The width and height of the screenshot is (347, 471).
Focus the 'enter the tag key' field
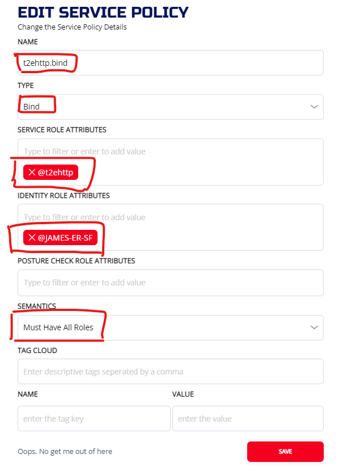click(x=94, y=419)
